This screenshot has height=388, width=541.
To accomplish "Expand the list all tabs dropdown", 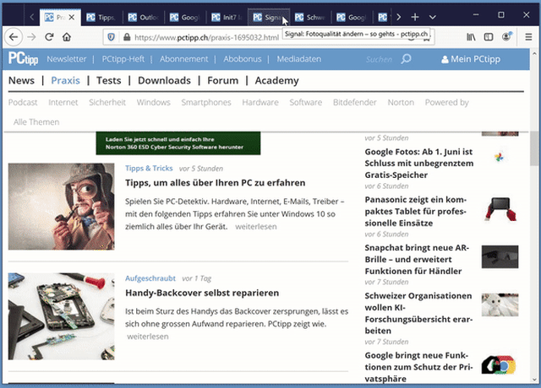I will point(433,17).
